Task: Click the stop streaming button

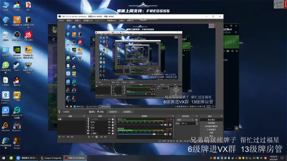Action: pos(211,120)
